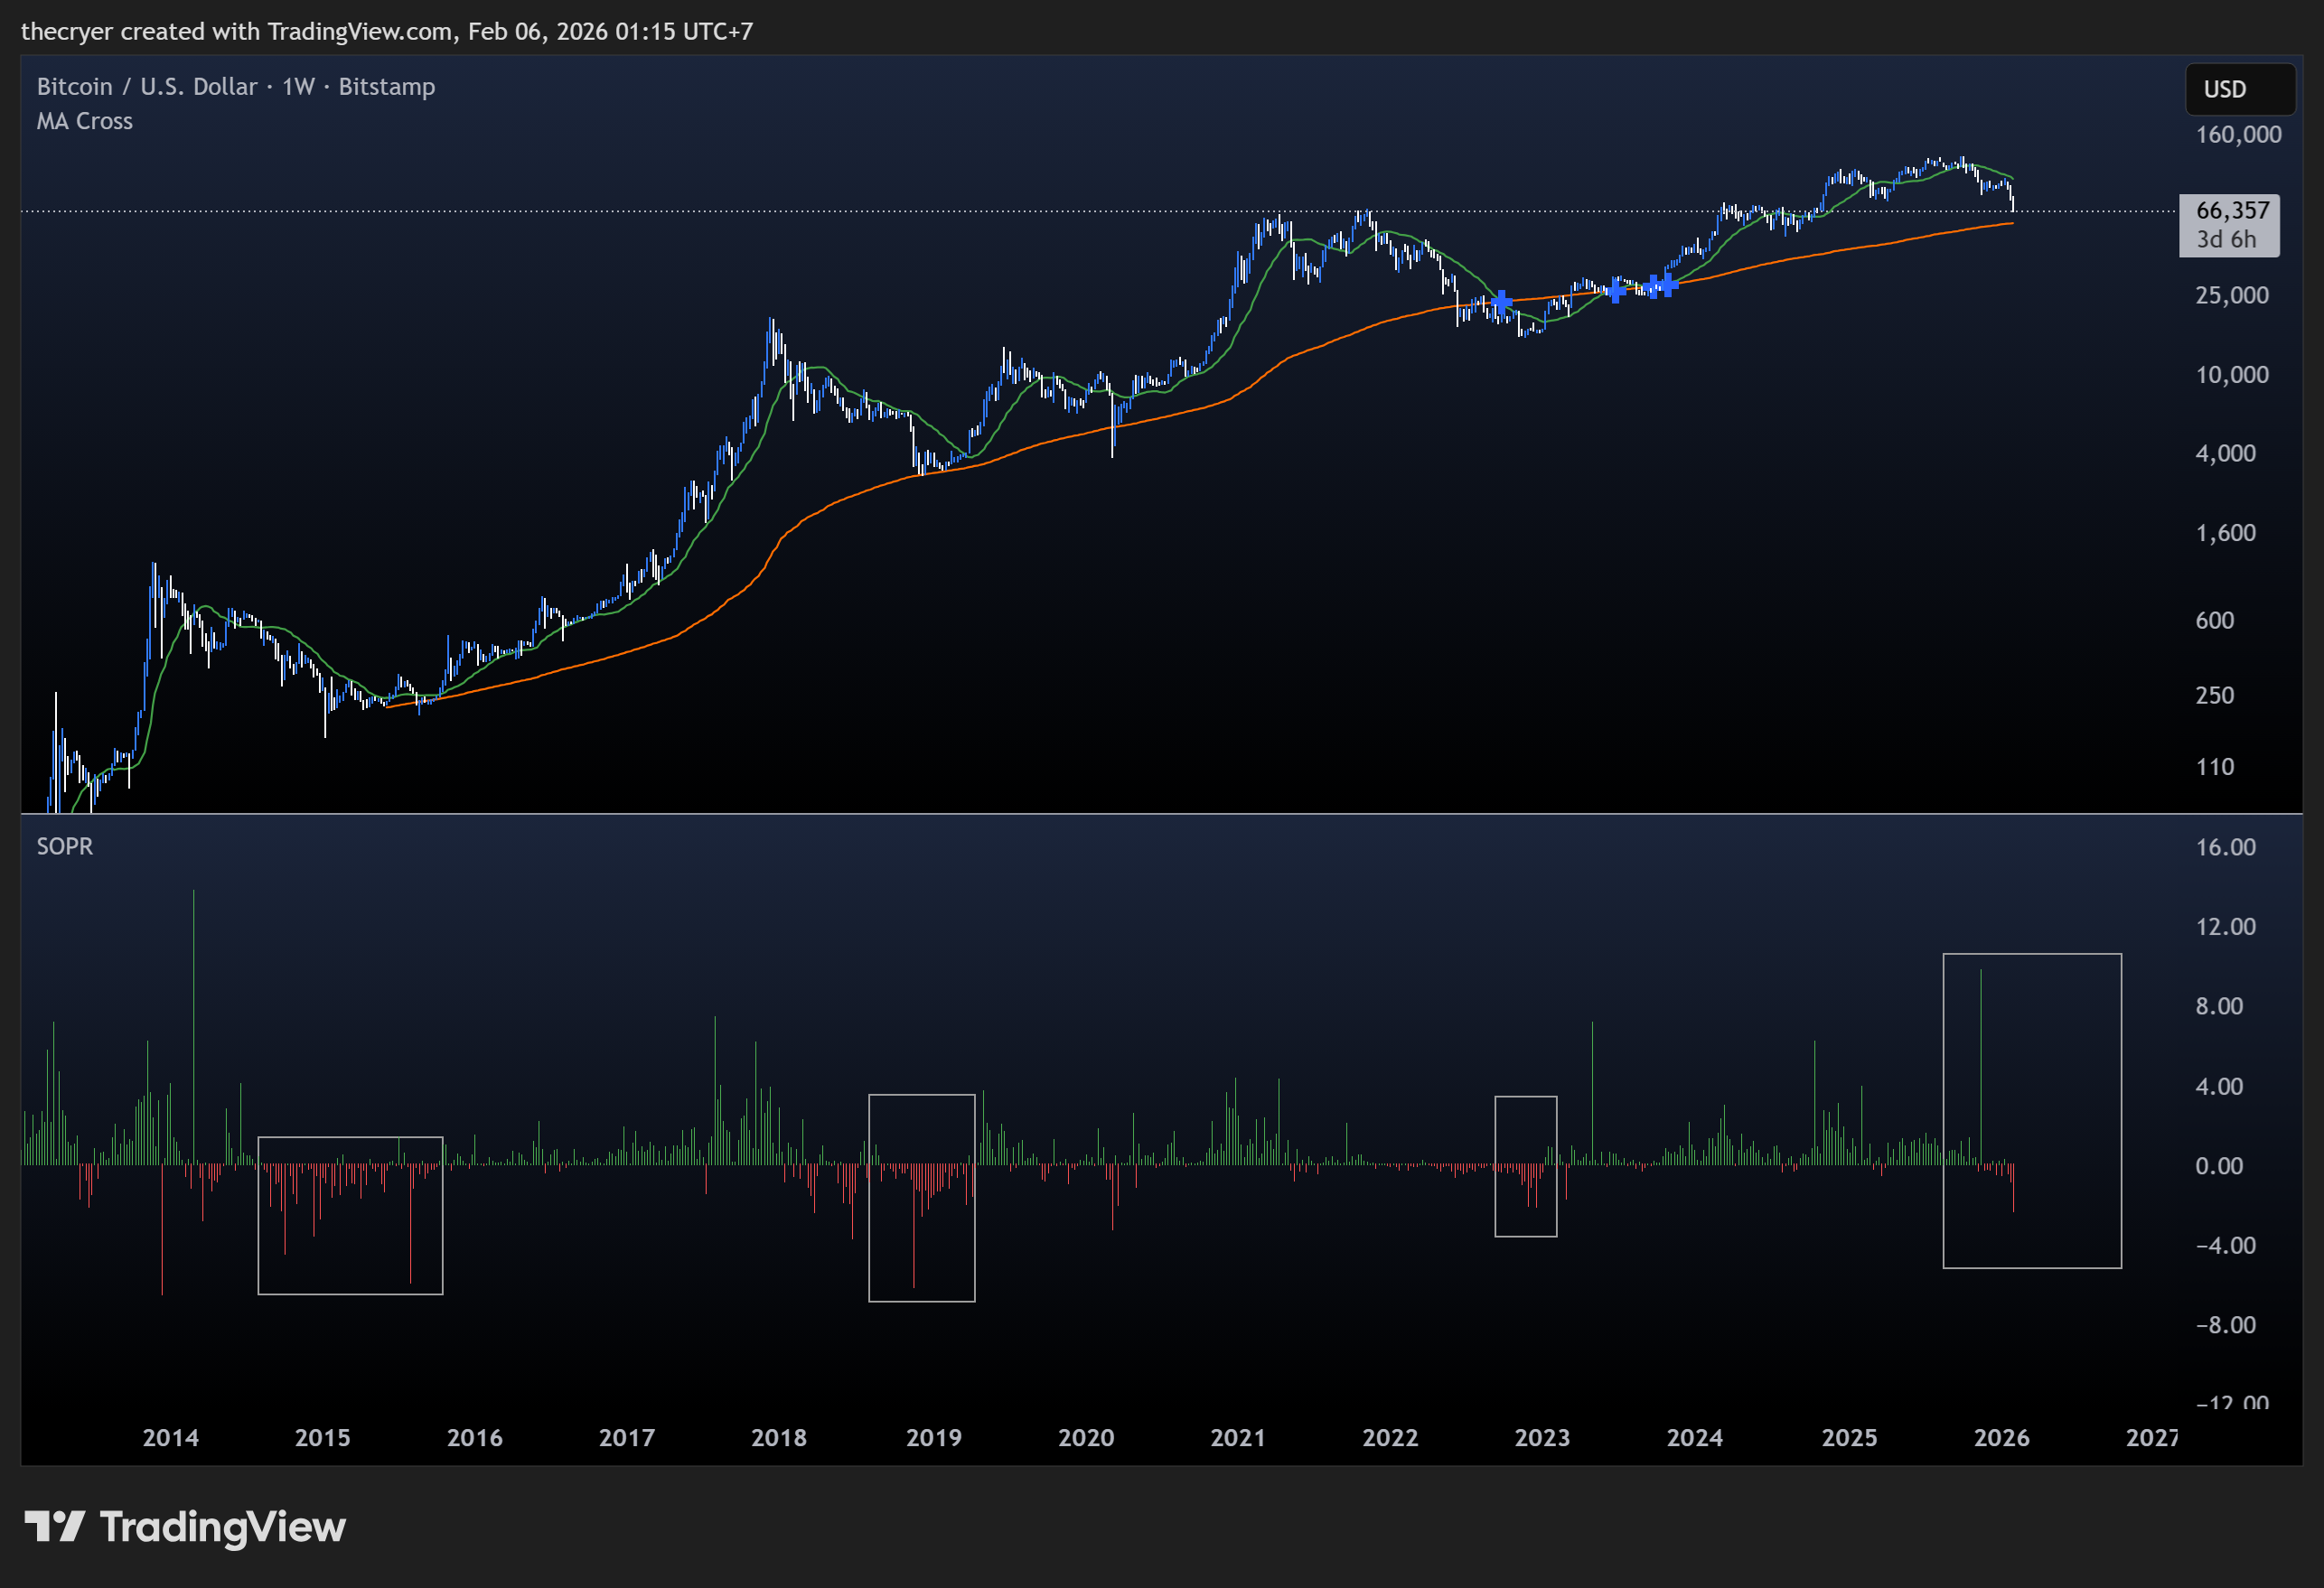Image resolution: width=2324 pixels, height=1588 pixels.
Task: Click the 2023 year on time axis
Action: (1542, 1437)
